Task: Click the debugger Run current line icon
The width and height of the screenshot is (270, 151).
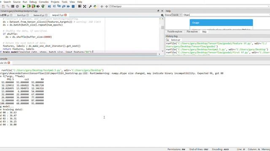Action: tap(54, 6)
